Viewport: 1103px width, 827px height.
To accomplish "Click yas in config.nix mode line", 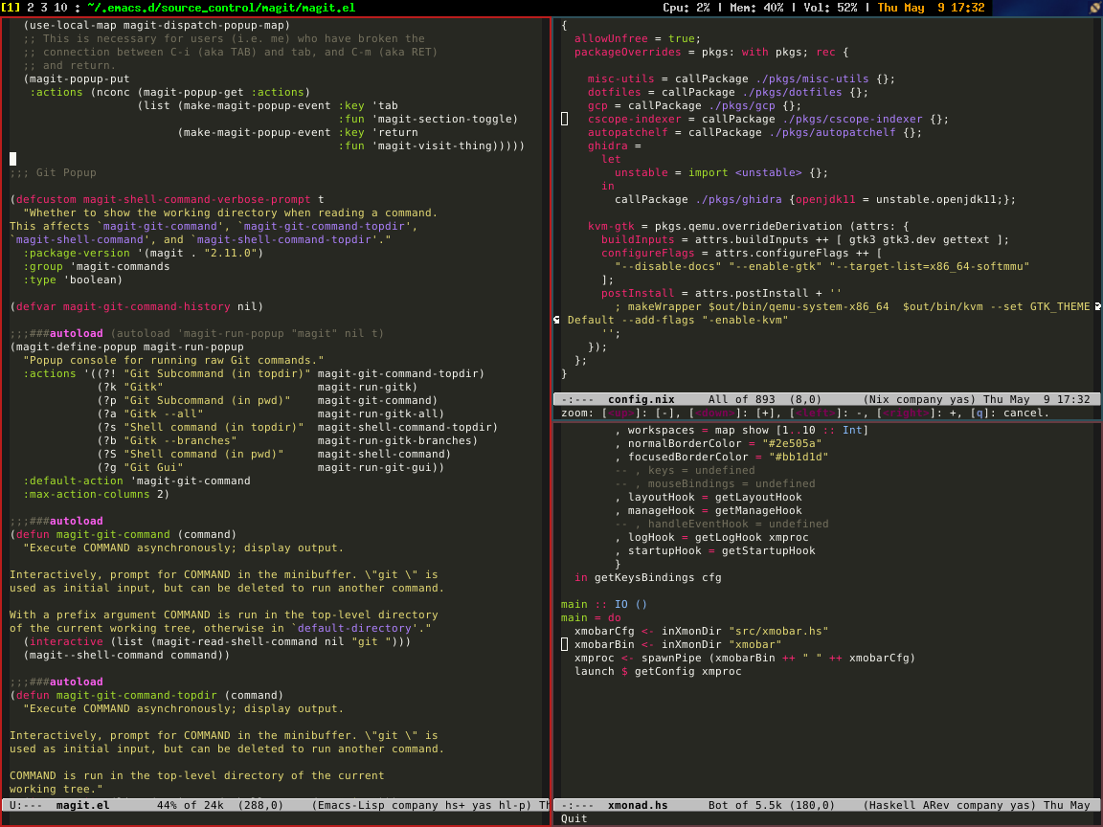I will [959, 399].
